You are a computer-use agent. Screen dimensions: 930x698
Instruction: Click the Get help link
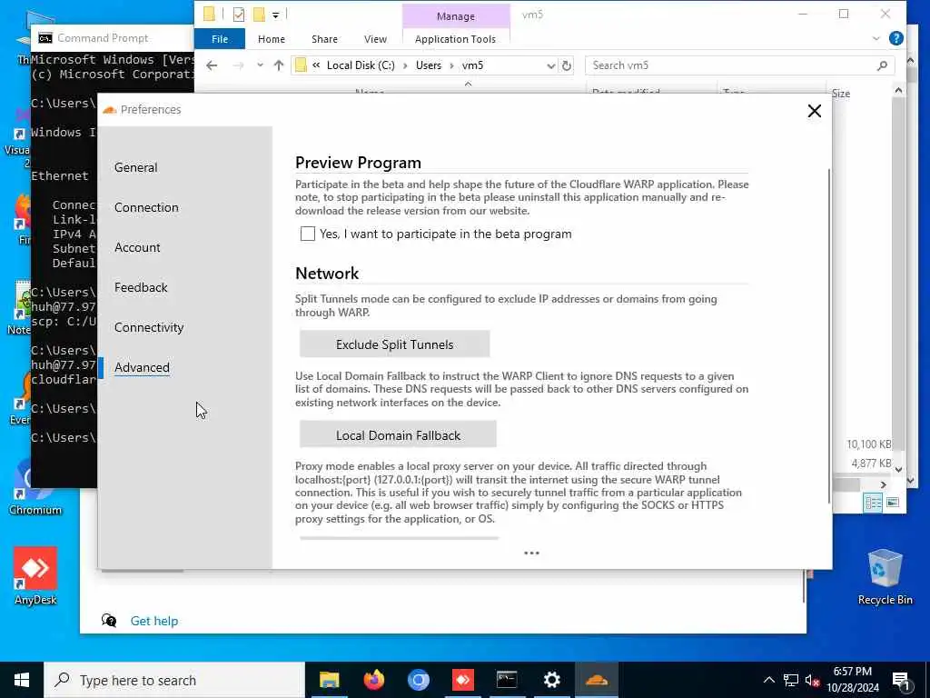154,621
